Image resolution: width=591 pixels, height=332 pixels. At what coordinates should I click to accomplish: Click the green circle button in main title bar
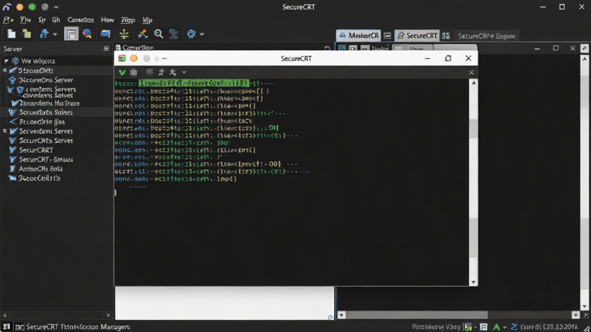click(32, 7)
